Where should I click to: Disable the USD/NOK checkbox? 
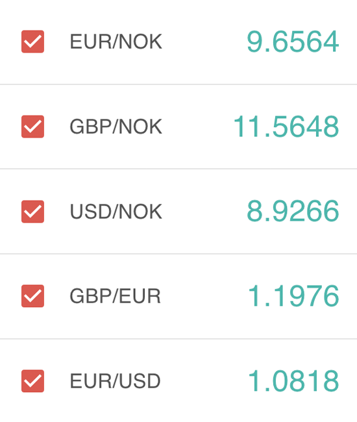(x=32, y=212)
